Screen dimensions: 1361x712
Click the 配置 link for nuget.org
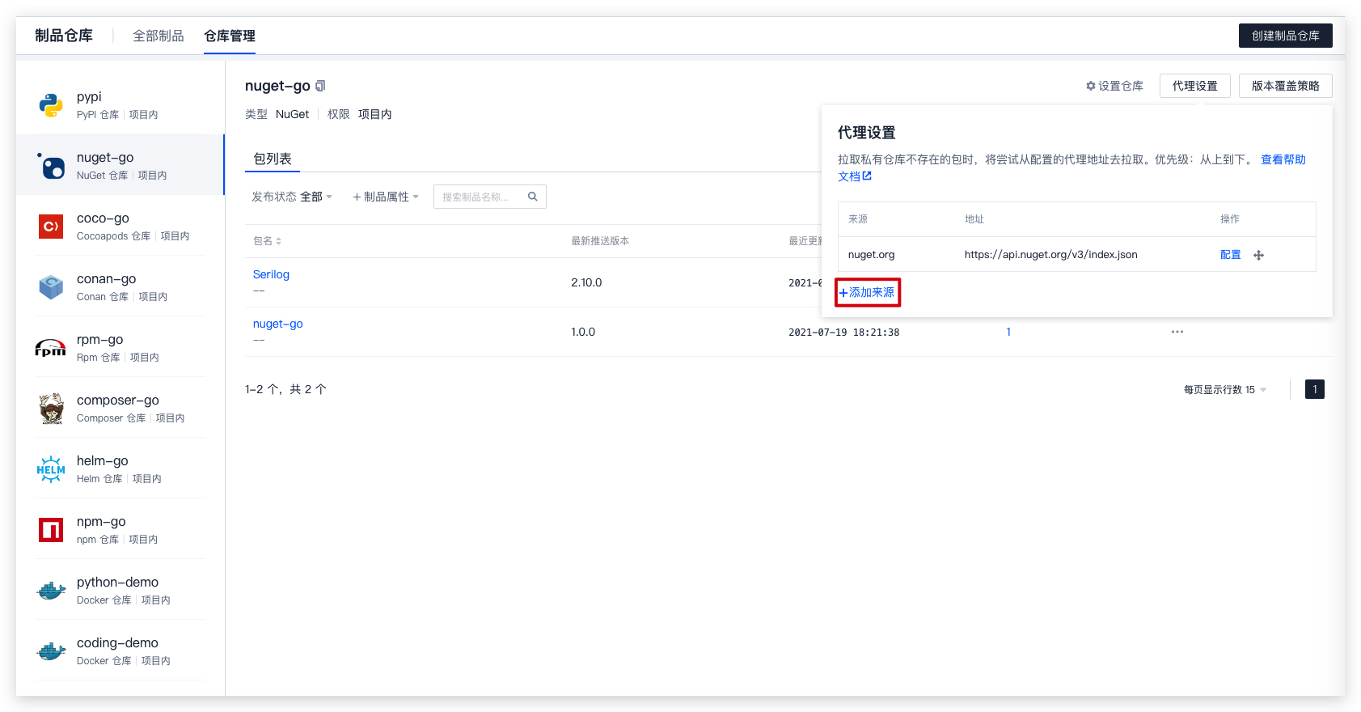1231,255
